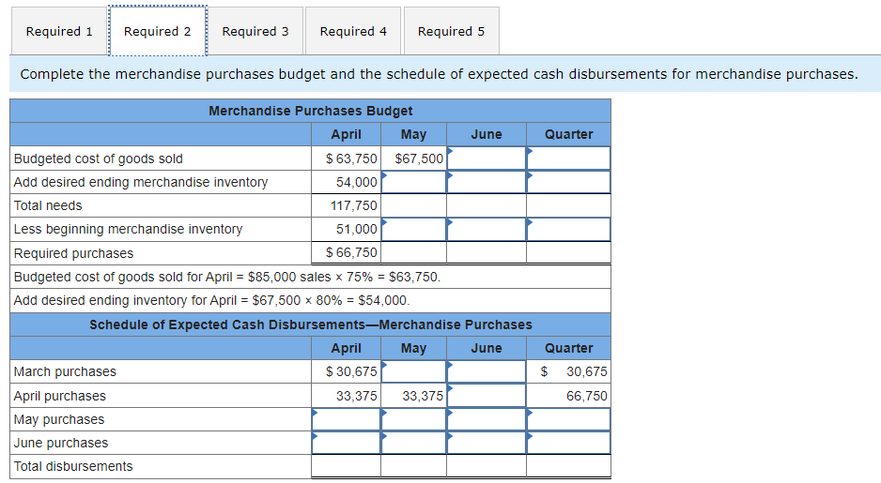The image size is (881, 483).
Task: Click the Total disbursements row label
Action: coord(73,466)
